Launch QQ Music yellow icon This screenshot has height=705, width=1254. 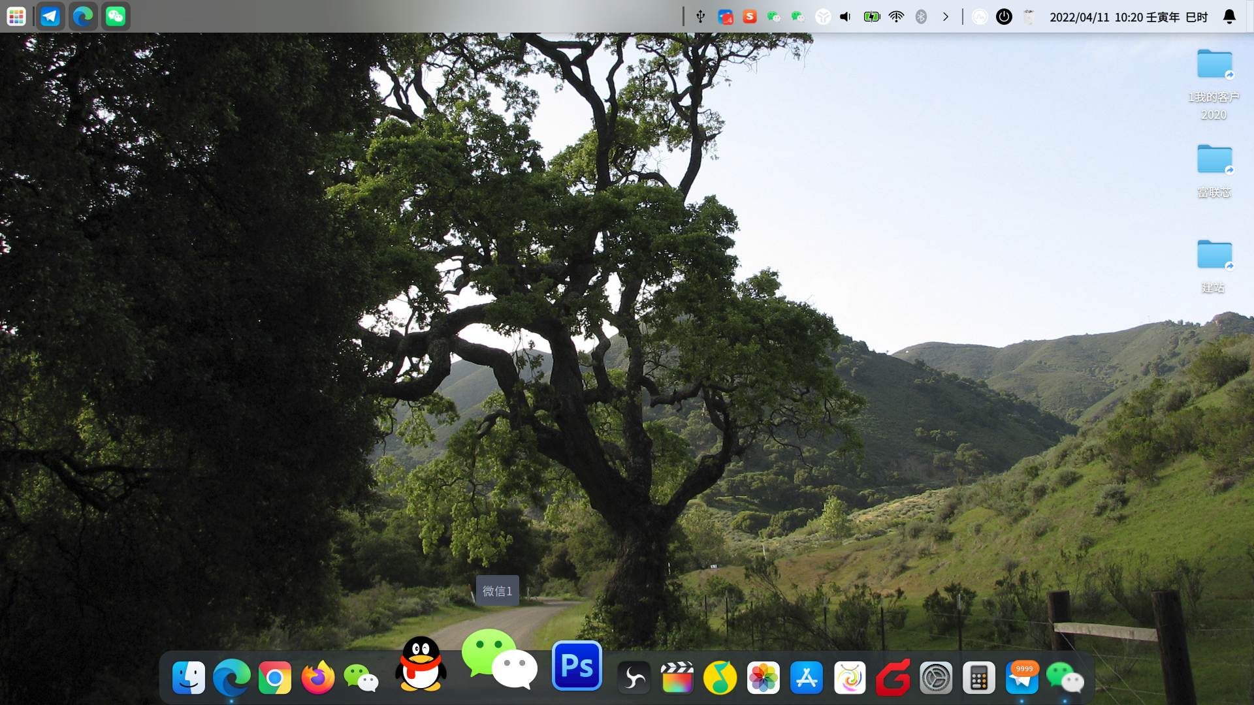[x=720, y=678]
